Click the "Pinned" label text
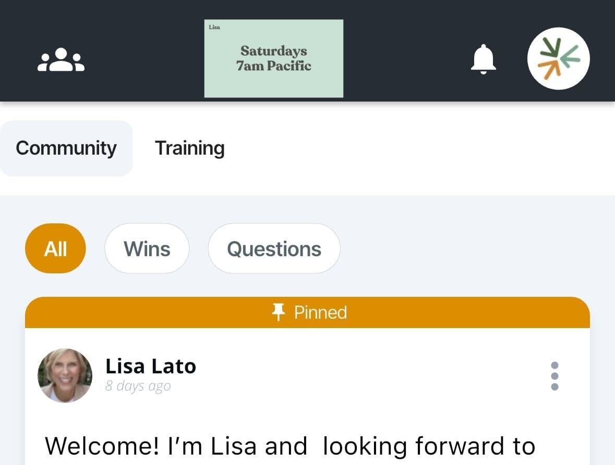 coord(320,312)
